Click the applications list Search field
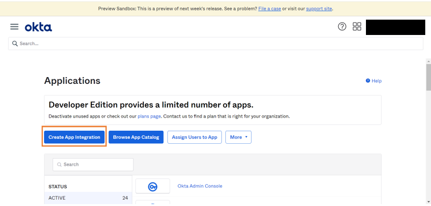The width and height of the screenshot is (431, 206). click(x=96, y=164)
